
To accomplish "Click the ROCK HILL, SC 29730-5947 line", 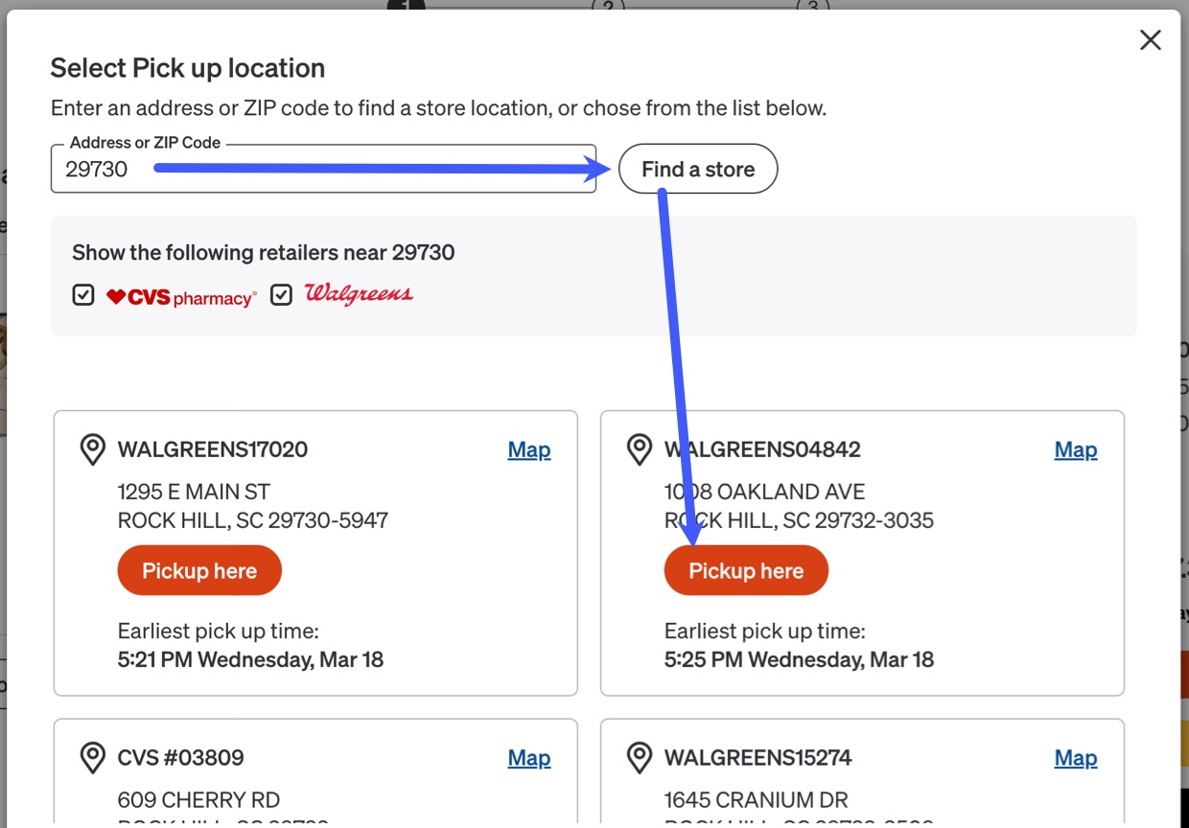I will (x=253, y=520).
